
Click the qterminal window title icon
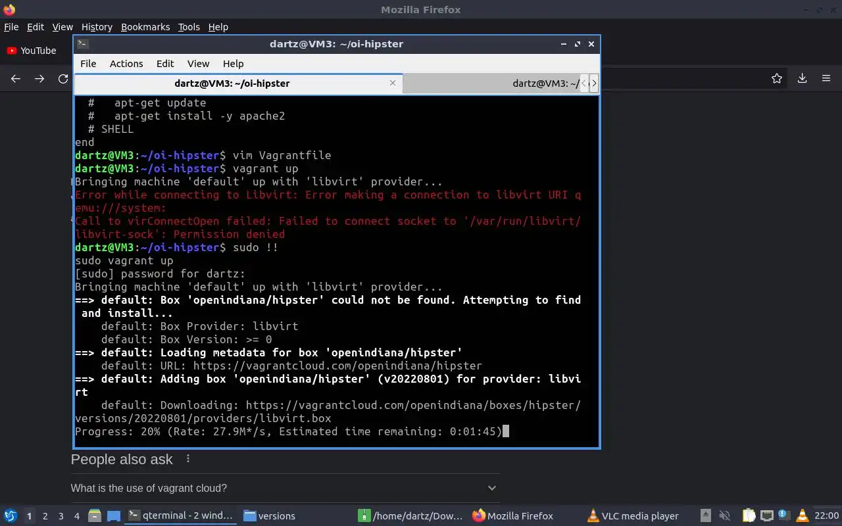[x=82, y=44]
